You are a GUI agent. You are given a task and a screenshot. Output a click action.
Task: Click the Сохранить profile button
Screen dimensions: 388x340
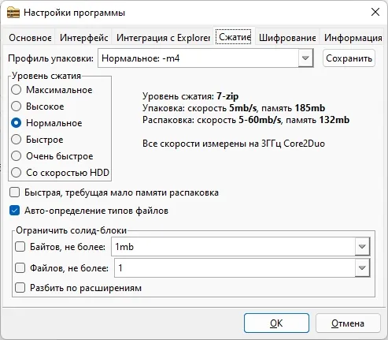[x=349, y=58]
